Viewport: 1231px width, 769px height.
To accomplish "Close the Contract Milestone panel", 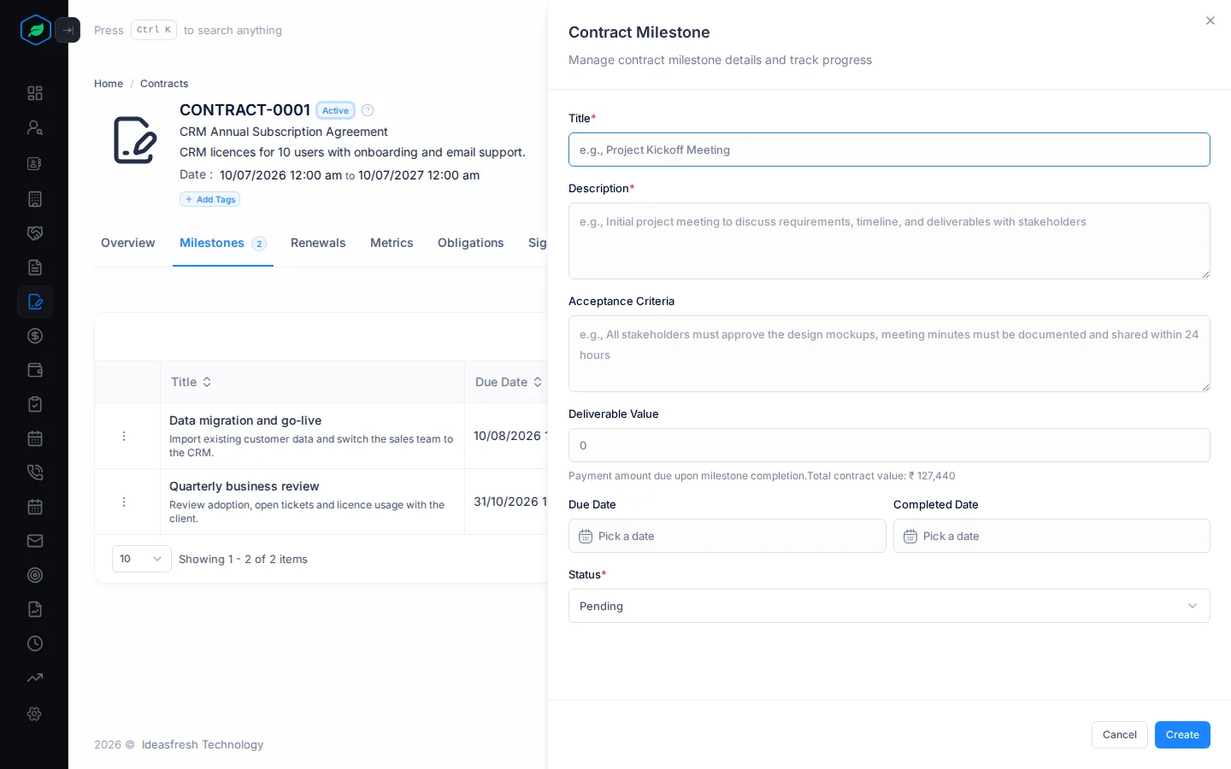I will [1210, 21].
